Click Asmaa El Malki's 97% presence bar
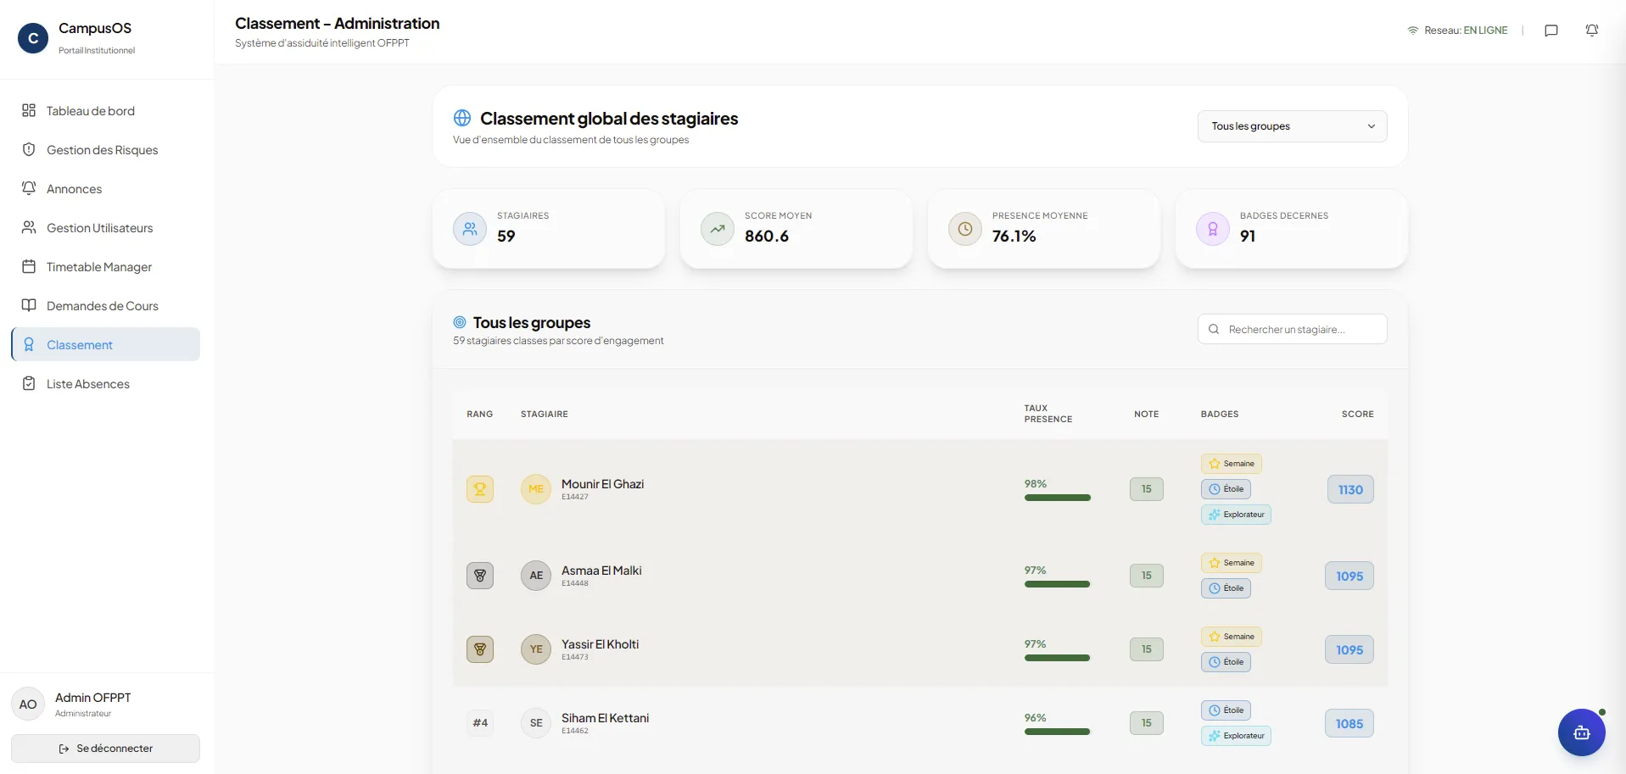The height and width of the screenshot is (774, 1626). tap(1058, 584)
